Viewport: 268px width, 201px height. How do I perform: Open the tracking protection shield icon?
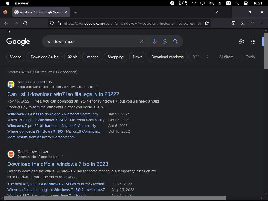pyautogui.click(x=52, y=23)
